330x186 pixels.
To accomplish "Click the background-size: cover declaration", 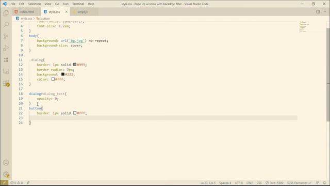I will (60, 45).
